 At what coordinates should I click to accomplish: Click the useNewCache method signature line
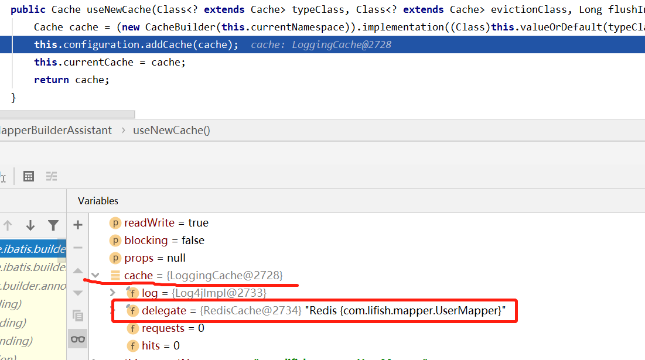click(328, 9)
